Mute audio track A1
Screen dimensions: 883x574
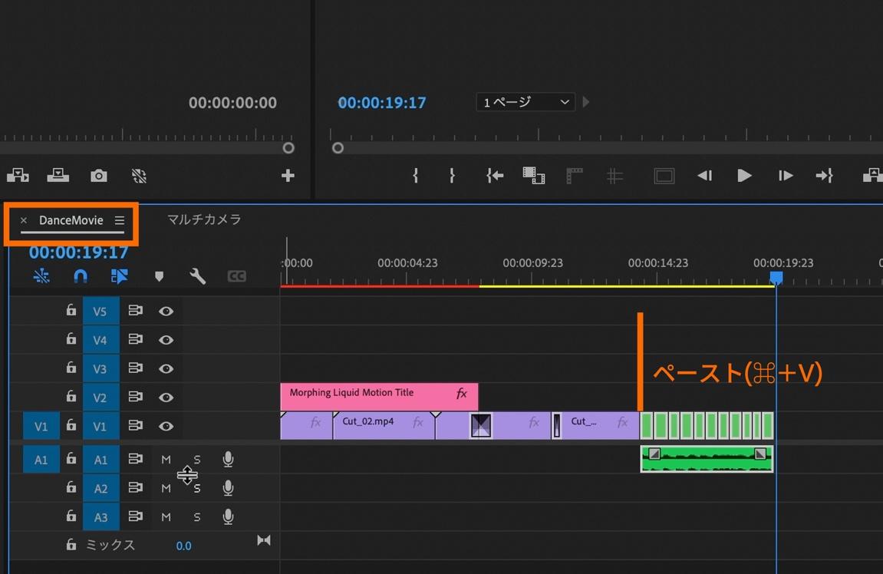click(166, 460)
